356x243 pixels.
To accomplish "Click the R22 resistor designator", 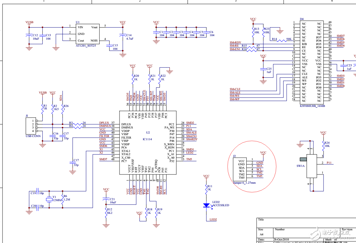I will pos(163,76).
